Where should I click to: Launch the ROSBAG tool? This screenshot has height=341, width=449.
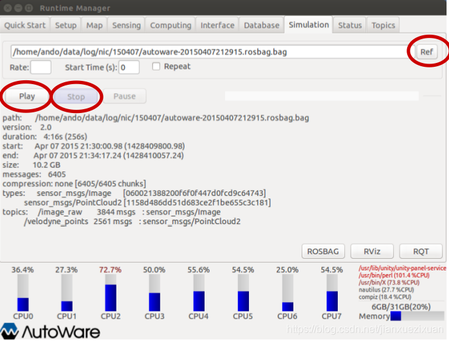[x=323, y=252]
